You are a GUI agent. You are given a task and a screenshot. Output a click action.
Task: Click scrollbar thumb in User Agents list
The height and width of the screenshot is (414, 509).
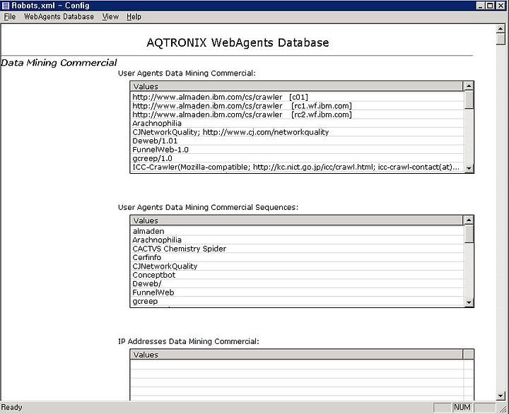click(x=469, y=100)
